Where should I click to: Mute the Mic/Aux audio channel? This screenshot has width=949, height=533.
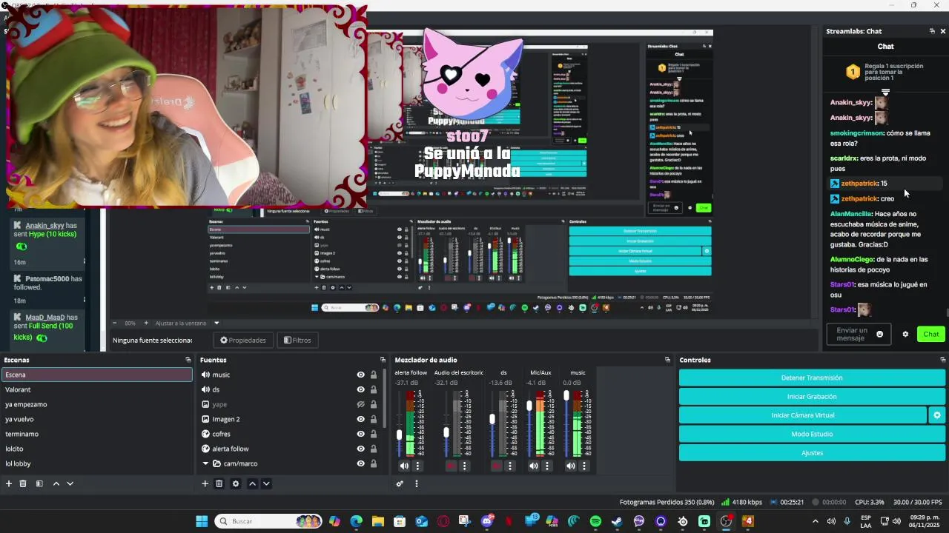pyautogui.click(x=534, y=466)
